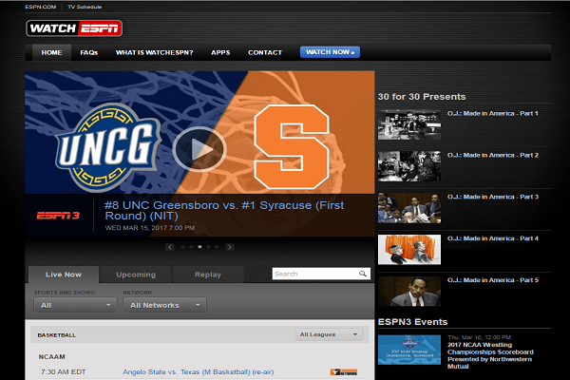Open the TV Schedule top link
Image resolution: width=570 pixels, height=380 pixels.
click(x=85, y=7)
